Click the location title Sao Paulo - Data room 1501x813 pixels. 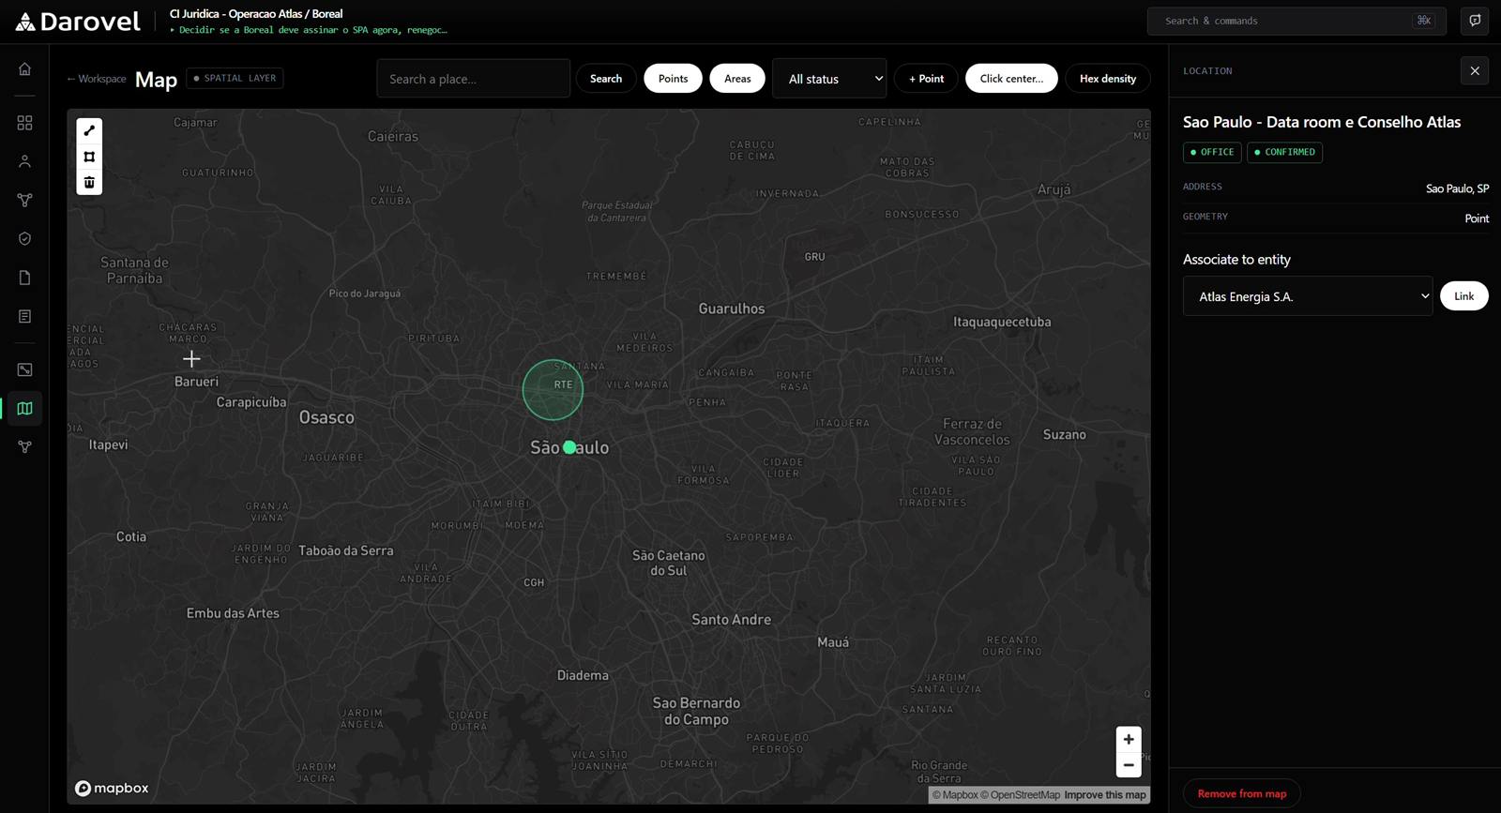[1322, 122]
